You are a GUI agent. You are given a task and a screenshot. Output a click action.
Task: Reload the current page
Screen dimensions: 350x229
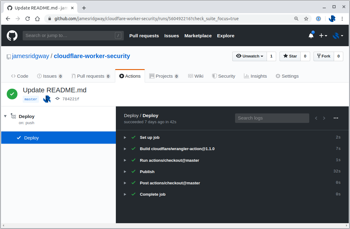(28, 19)
